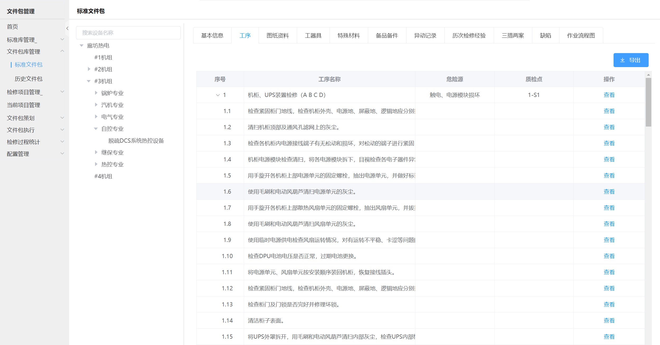The width and height of the screenshot is (660, 345).
Task: Collapse the 自控专业 node arrow
Action: coord(96,129)
